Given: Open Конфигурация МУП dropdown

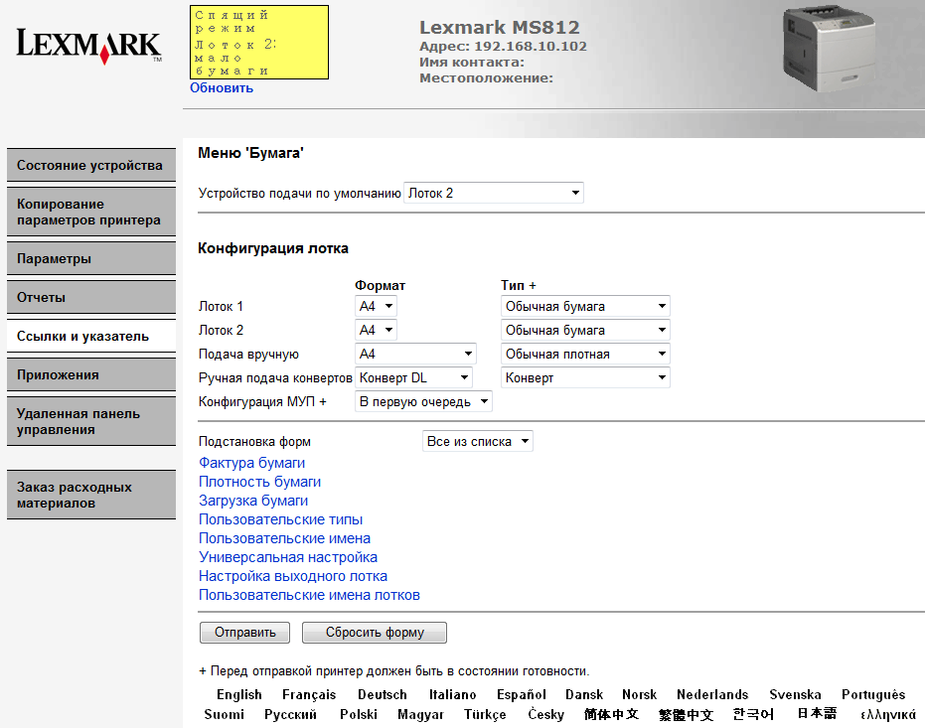Looking at the screenshot, I should click(x=423, y=401).
